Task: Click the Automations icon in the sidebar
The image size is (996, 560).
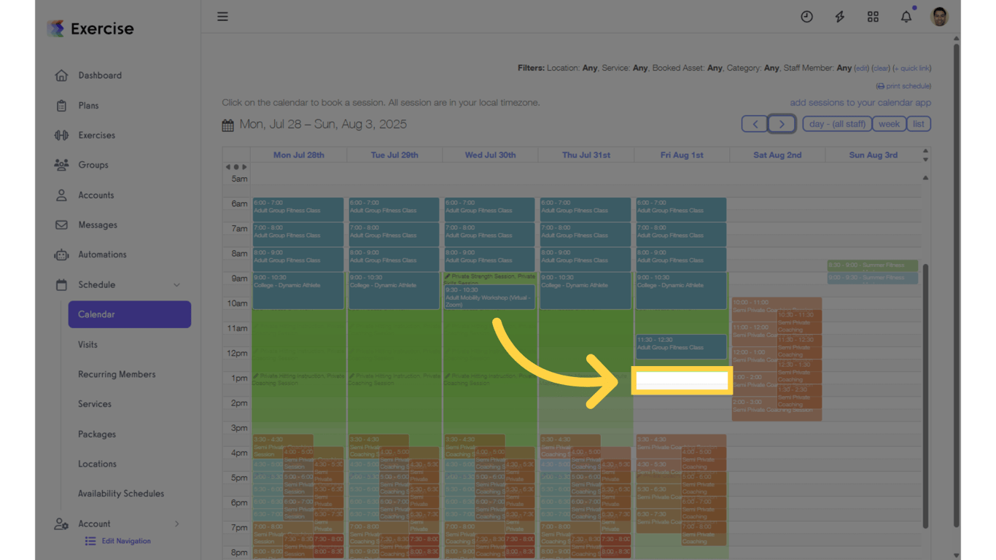Action: pyautogui.click(x=63, y=254)
